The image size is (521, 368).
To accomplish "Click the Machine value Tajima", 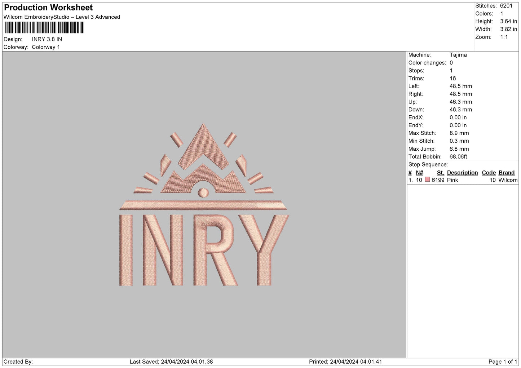I will [458, 55].
